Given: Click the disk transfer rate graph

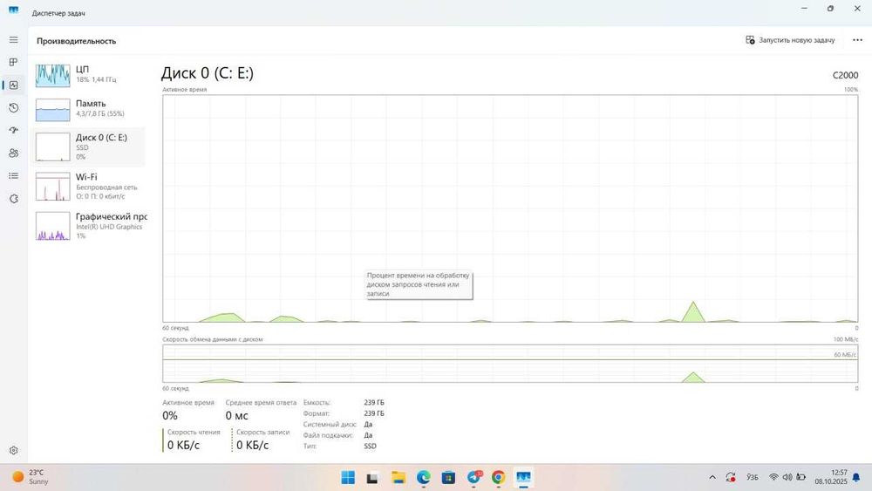Looking at the screenshot, I should point(510,364).
